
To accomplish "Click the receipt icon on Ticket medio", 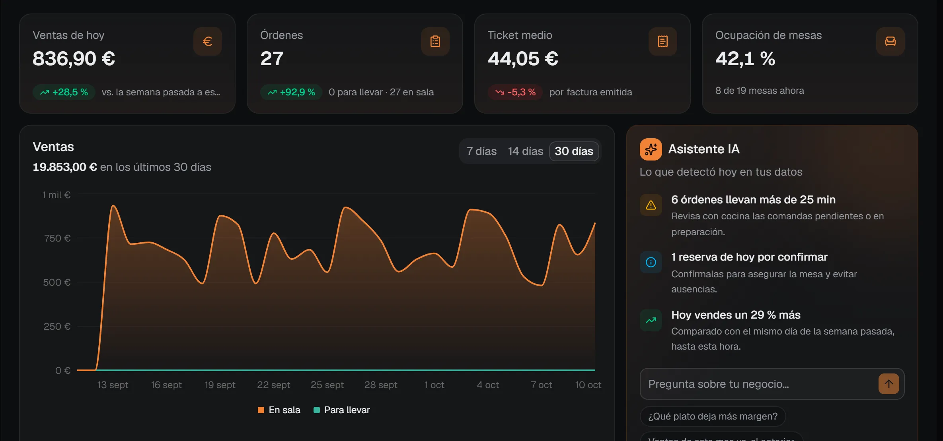I will [662, 41].
